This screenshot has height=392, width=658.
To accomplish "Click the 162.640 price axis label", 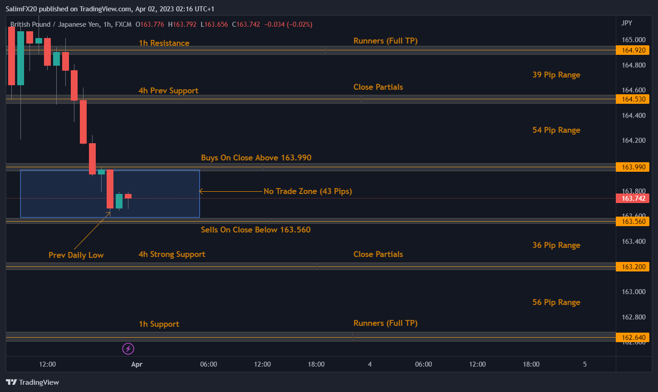I will pyautogui.click(x=633, y=337).
